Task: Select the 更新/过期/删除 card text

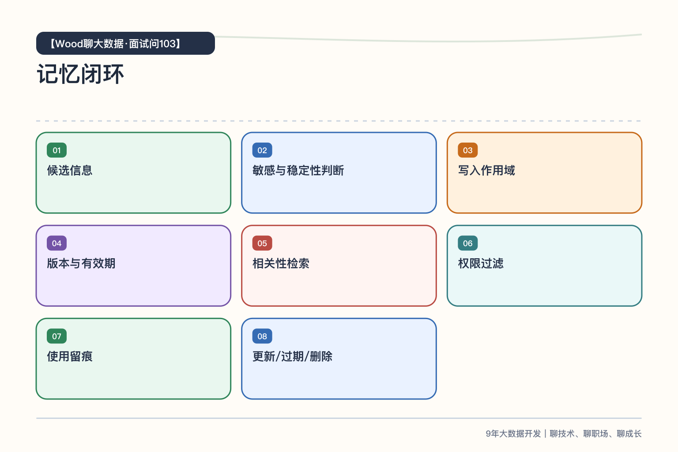Action: [292, 357]
